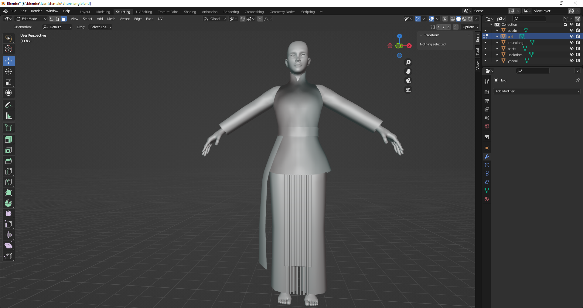The height and width of the screenshot is (308, 583).
Task: Switch to face select mode
Action: (x=64, y=19)
